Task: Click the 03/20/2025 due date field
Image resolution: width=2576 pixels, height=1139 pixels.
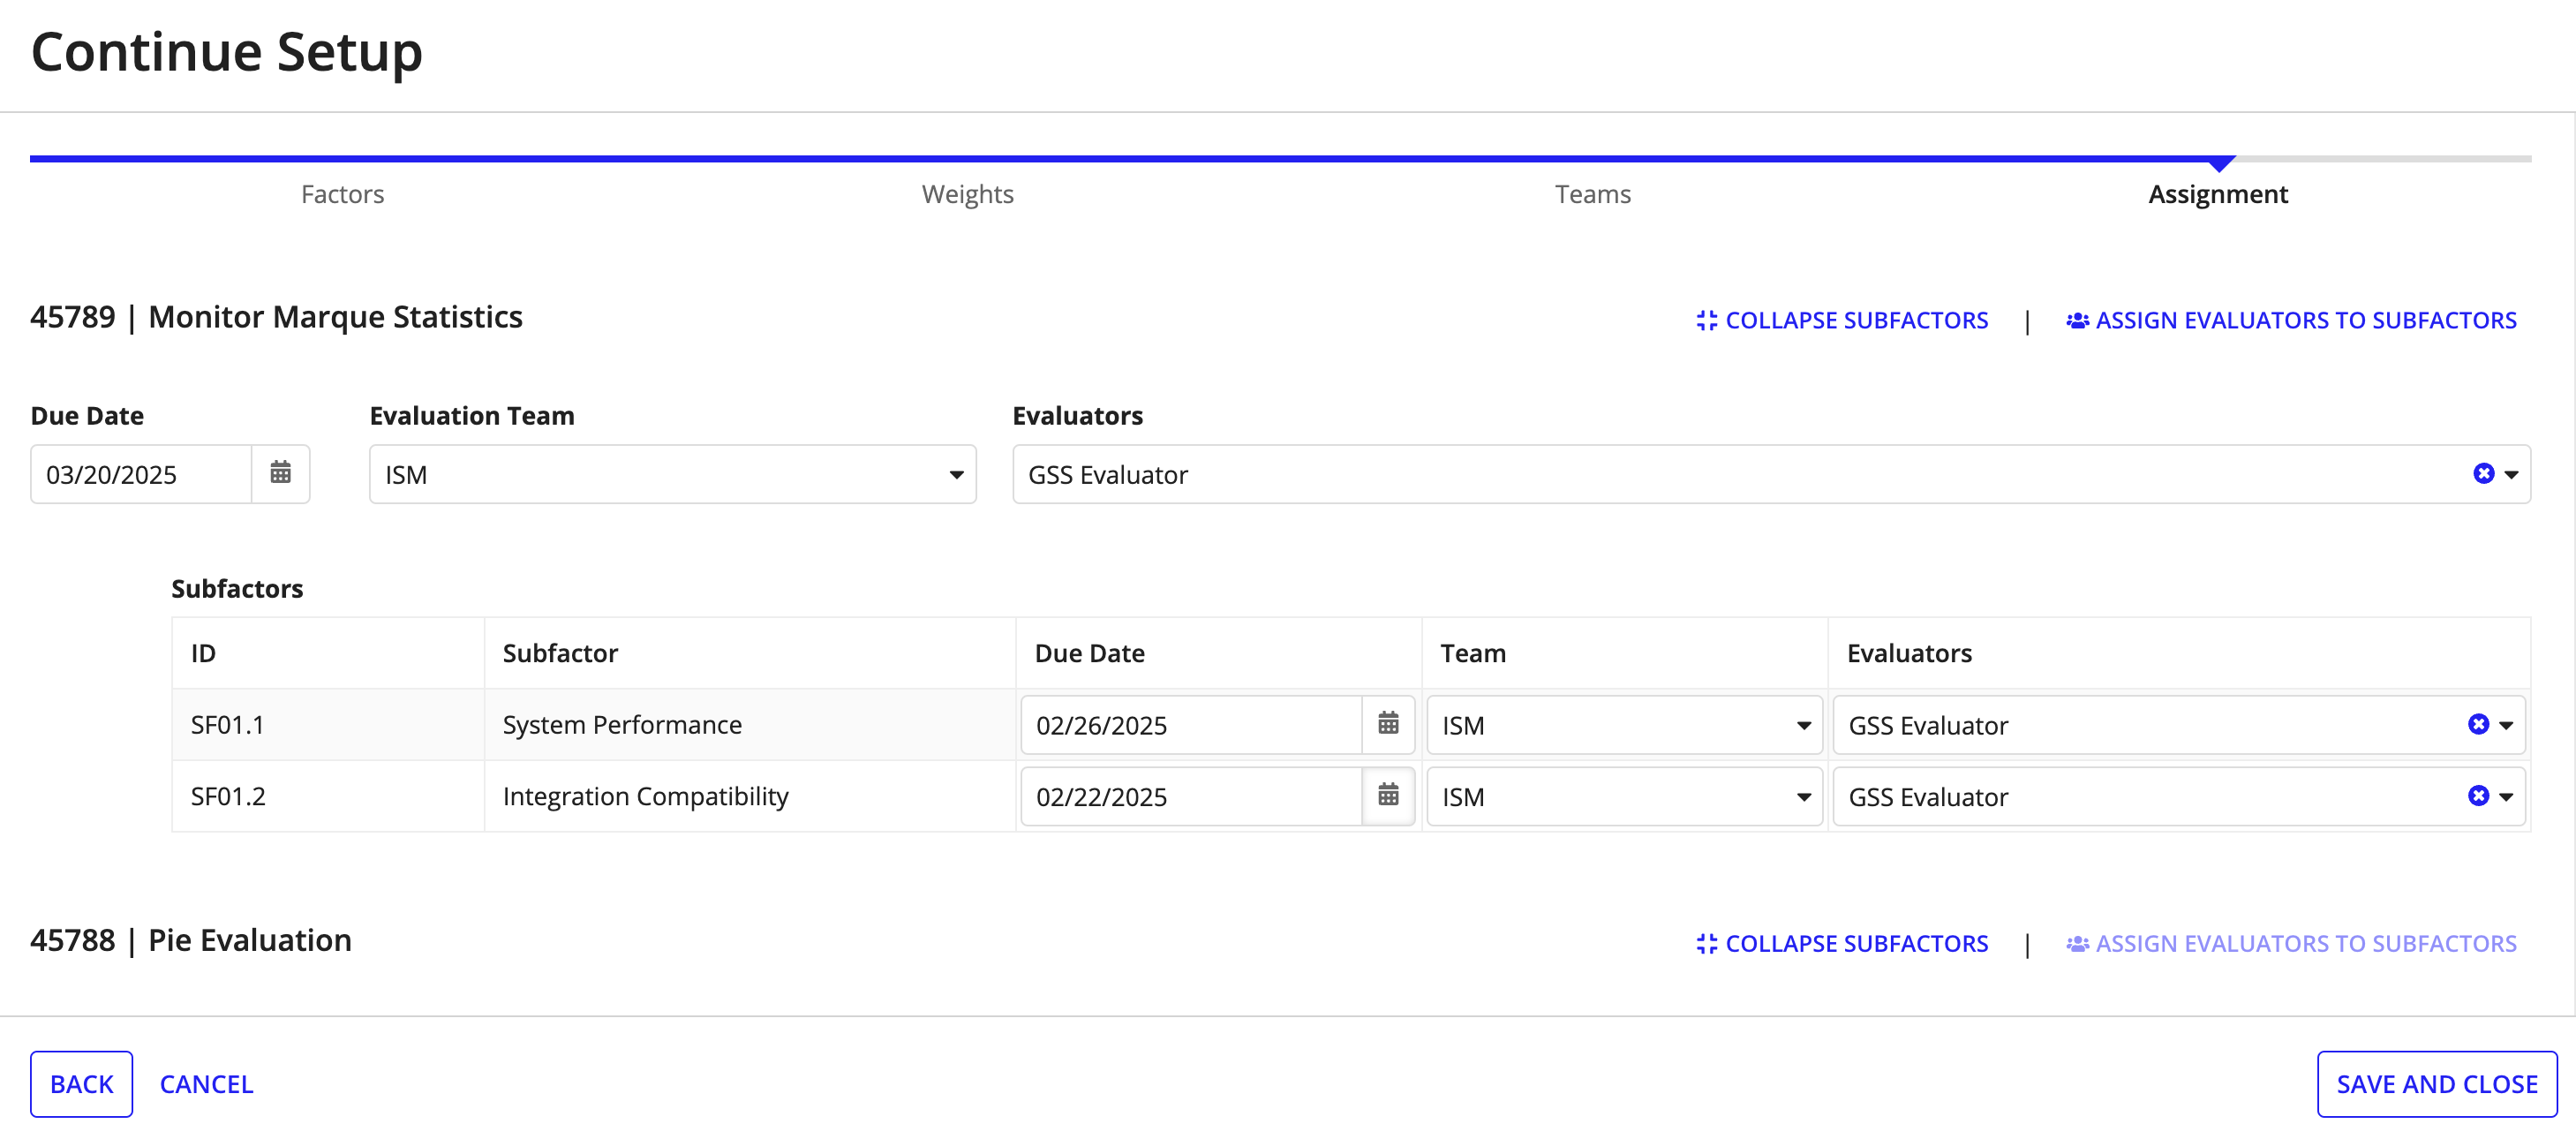Action: click(141, 474)
